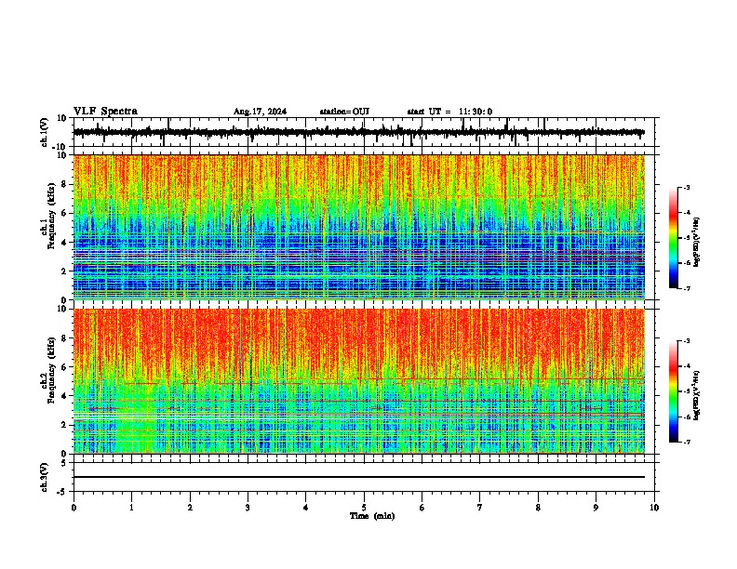The width and height of the screenshot is (737, 569).
Task: Click the ch.2 color bar PSD unit label
Action: coord(696,395)
